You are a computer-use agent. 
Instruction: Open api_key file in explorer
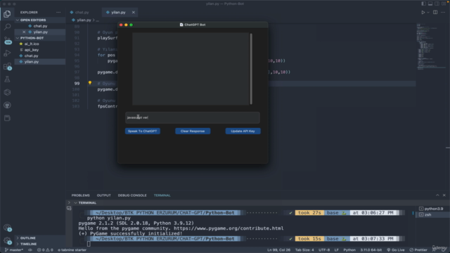(32, 50)
